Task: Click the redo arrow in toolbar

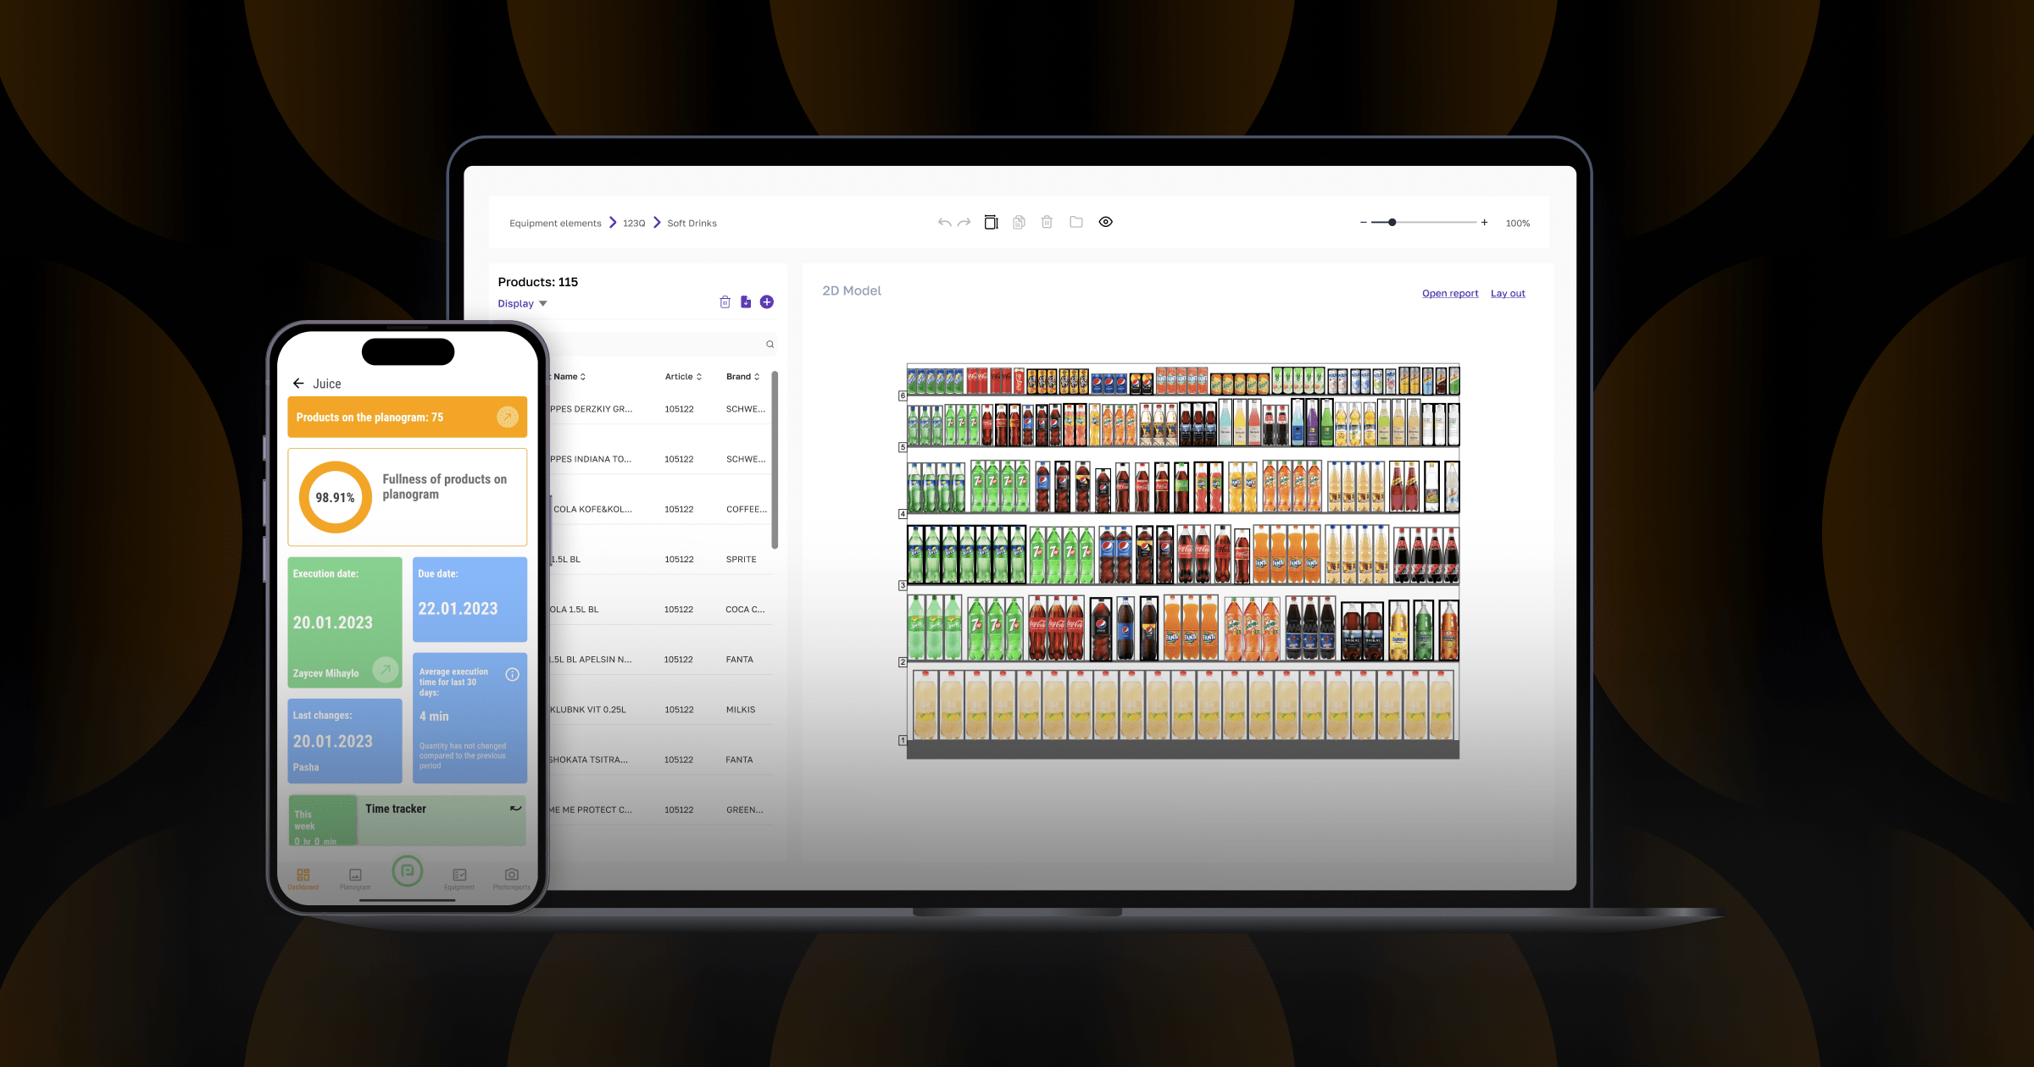Action: coord(964,223)
